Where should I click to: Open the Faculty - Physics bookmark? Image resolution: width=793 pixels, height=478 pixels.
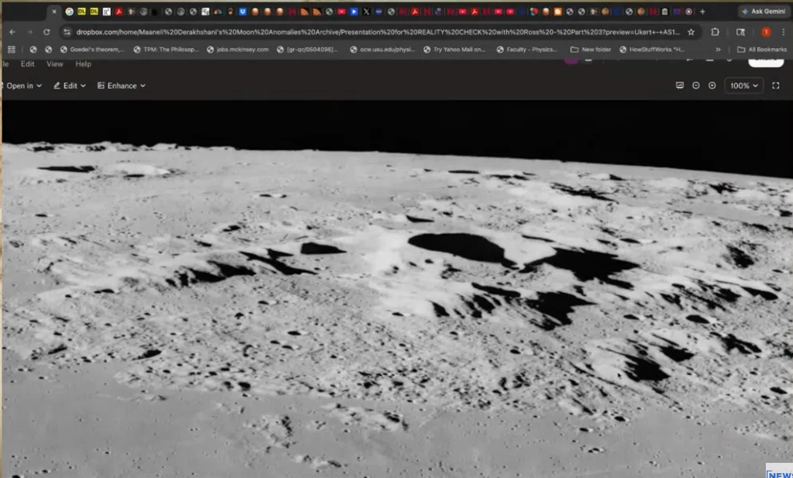[527, 49]
